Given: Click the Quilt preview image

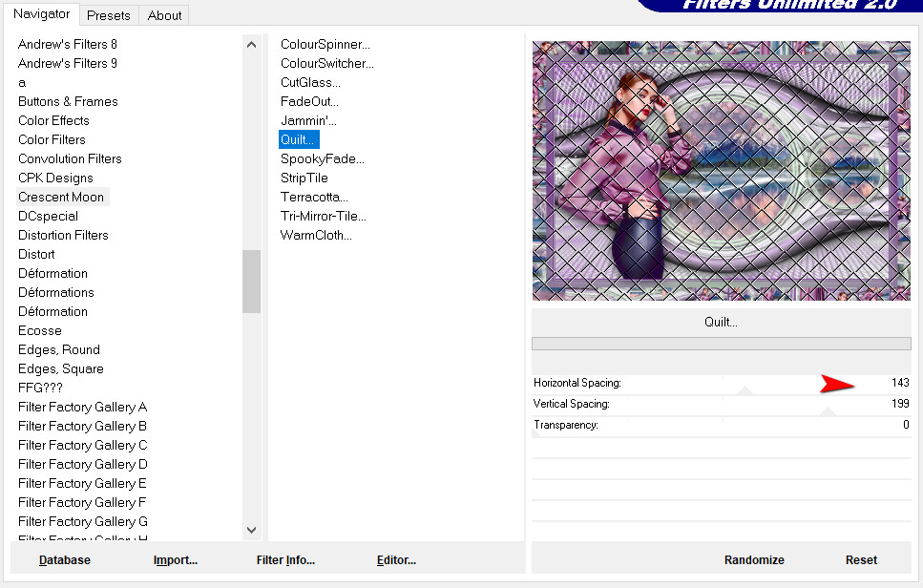Looking at the screenshot, I should coord(721,170).
